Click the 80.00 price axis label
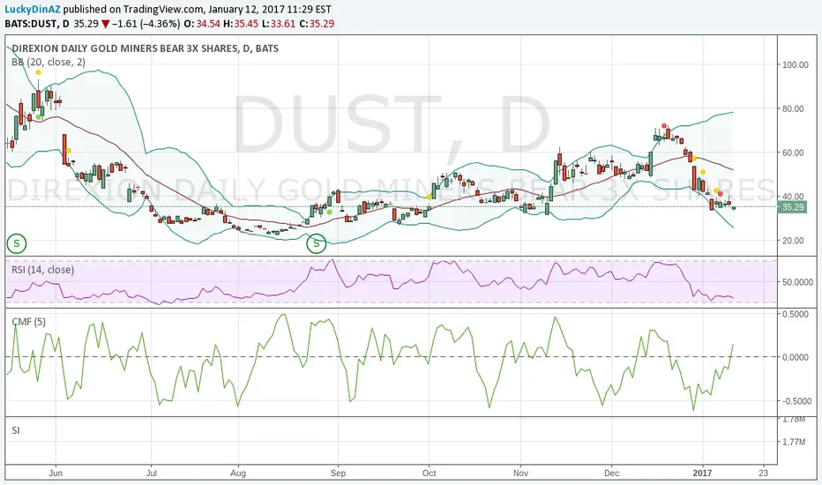822x485 pixels. (793, 108)
